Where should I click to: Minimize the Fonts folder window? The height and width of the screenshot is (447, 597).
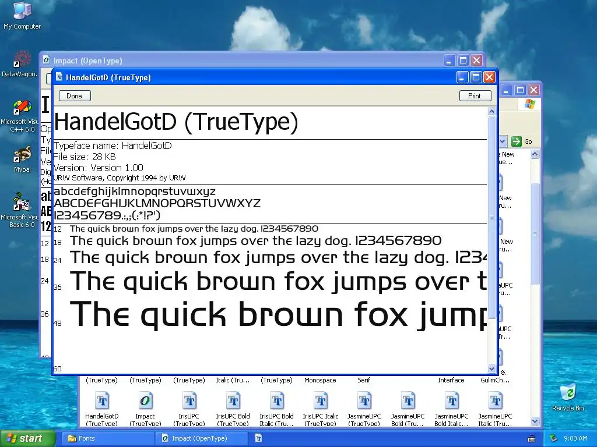(x=507, y=90)
